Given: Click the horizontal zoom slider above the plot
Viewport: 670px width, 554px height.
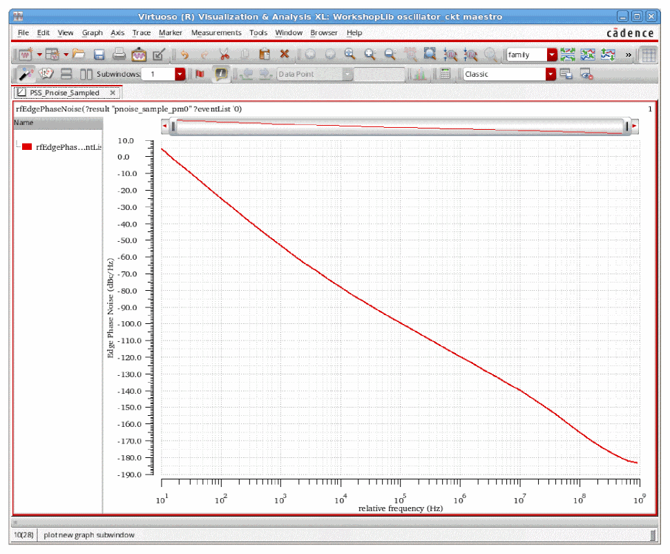Looking at the screenshot, I should click(x=401, y=126).
